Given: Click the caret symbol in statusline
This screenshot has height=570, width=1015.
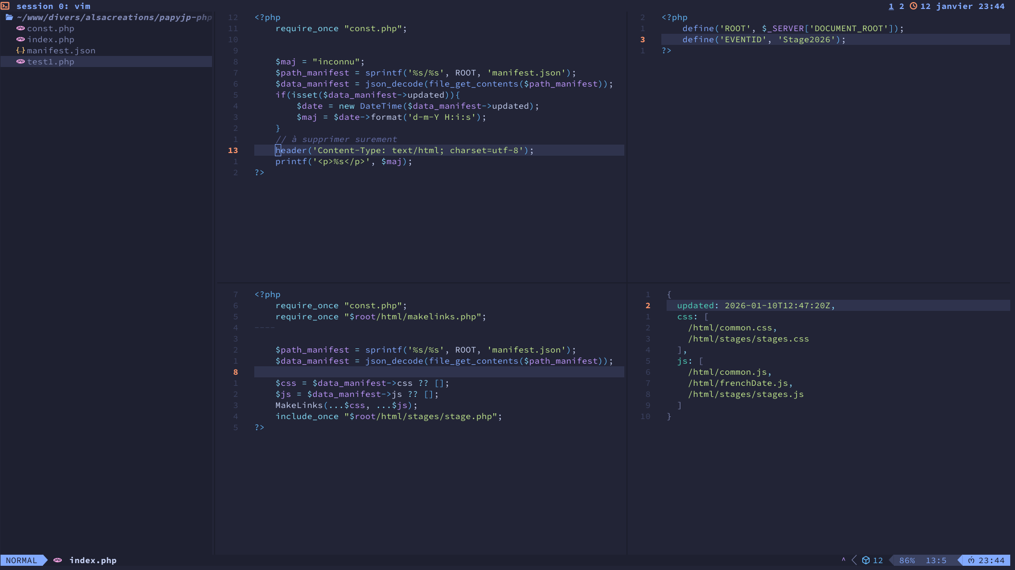Looking at the screenshot, I should click(844, 559).
